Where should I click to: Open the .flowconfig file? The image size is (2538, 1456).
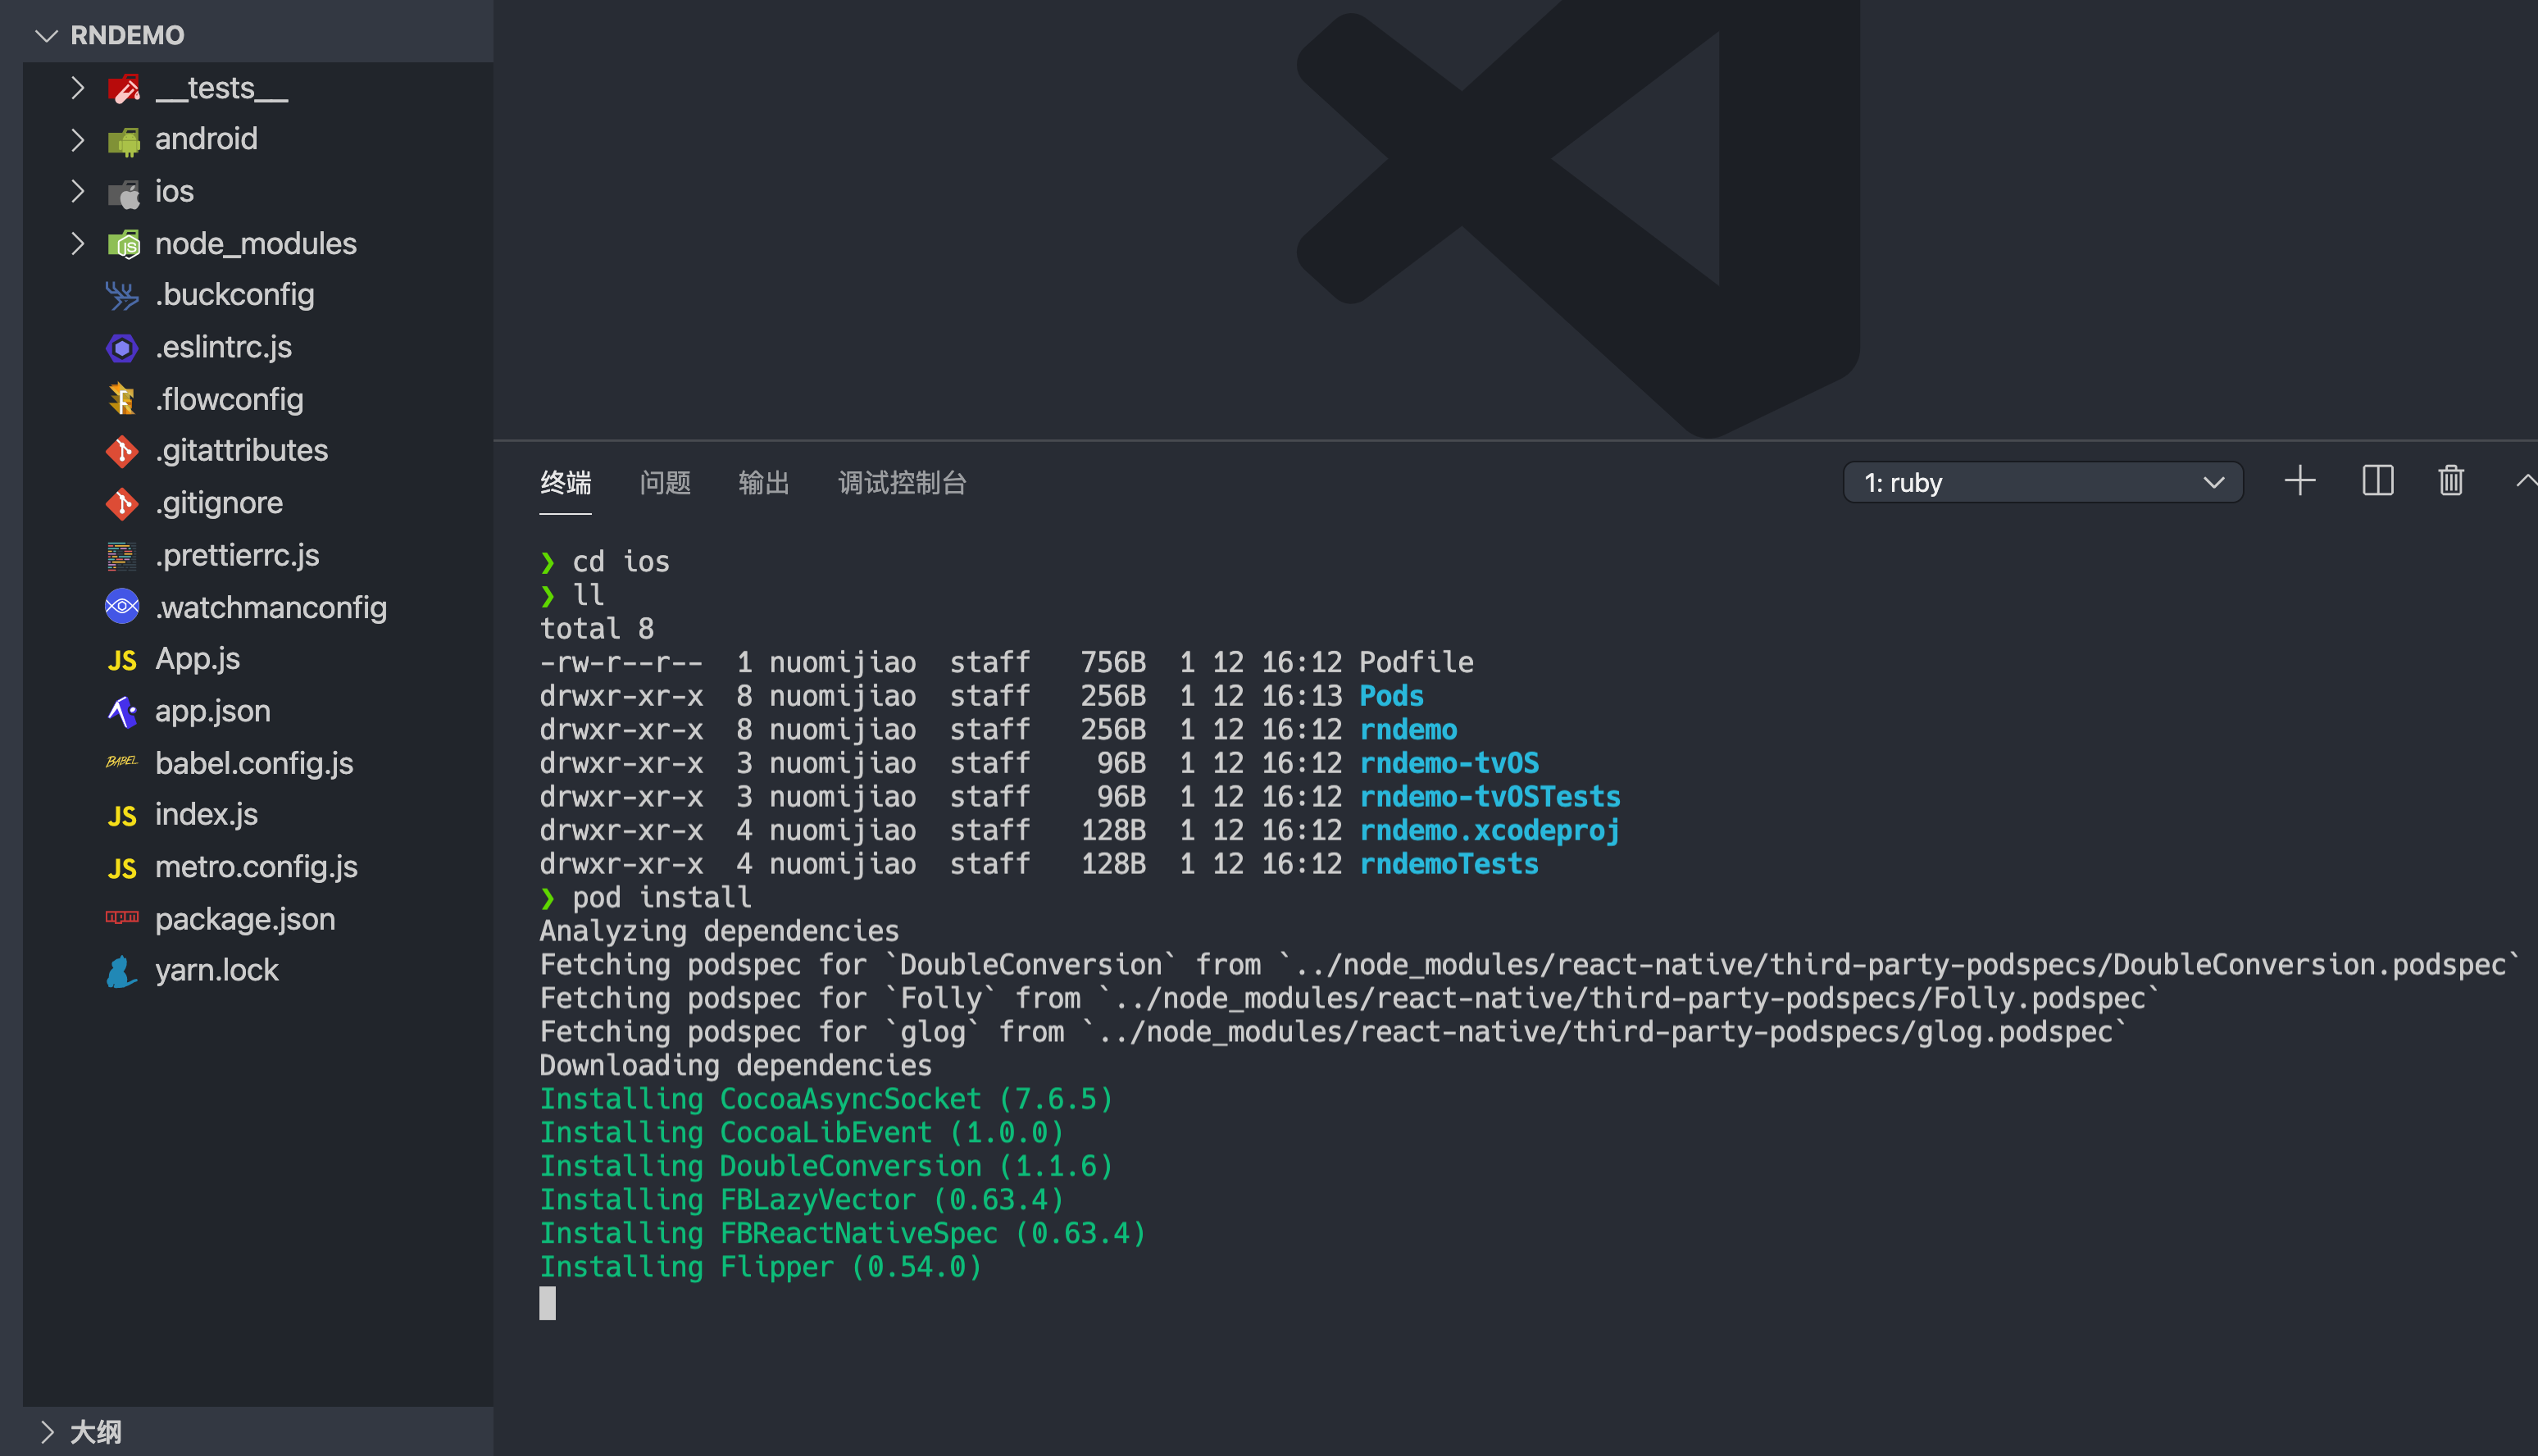229,399
